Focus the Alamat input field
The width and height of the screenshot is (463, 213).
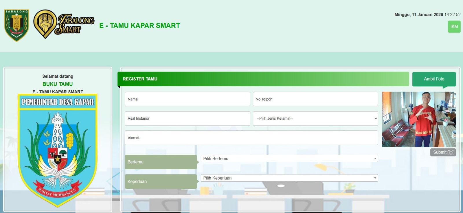pyautogui.click(x=251, y=138)
